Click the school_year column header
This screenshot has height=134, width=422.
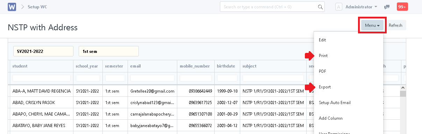point(88,66)
